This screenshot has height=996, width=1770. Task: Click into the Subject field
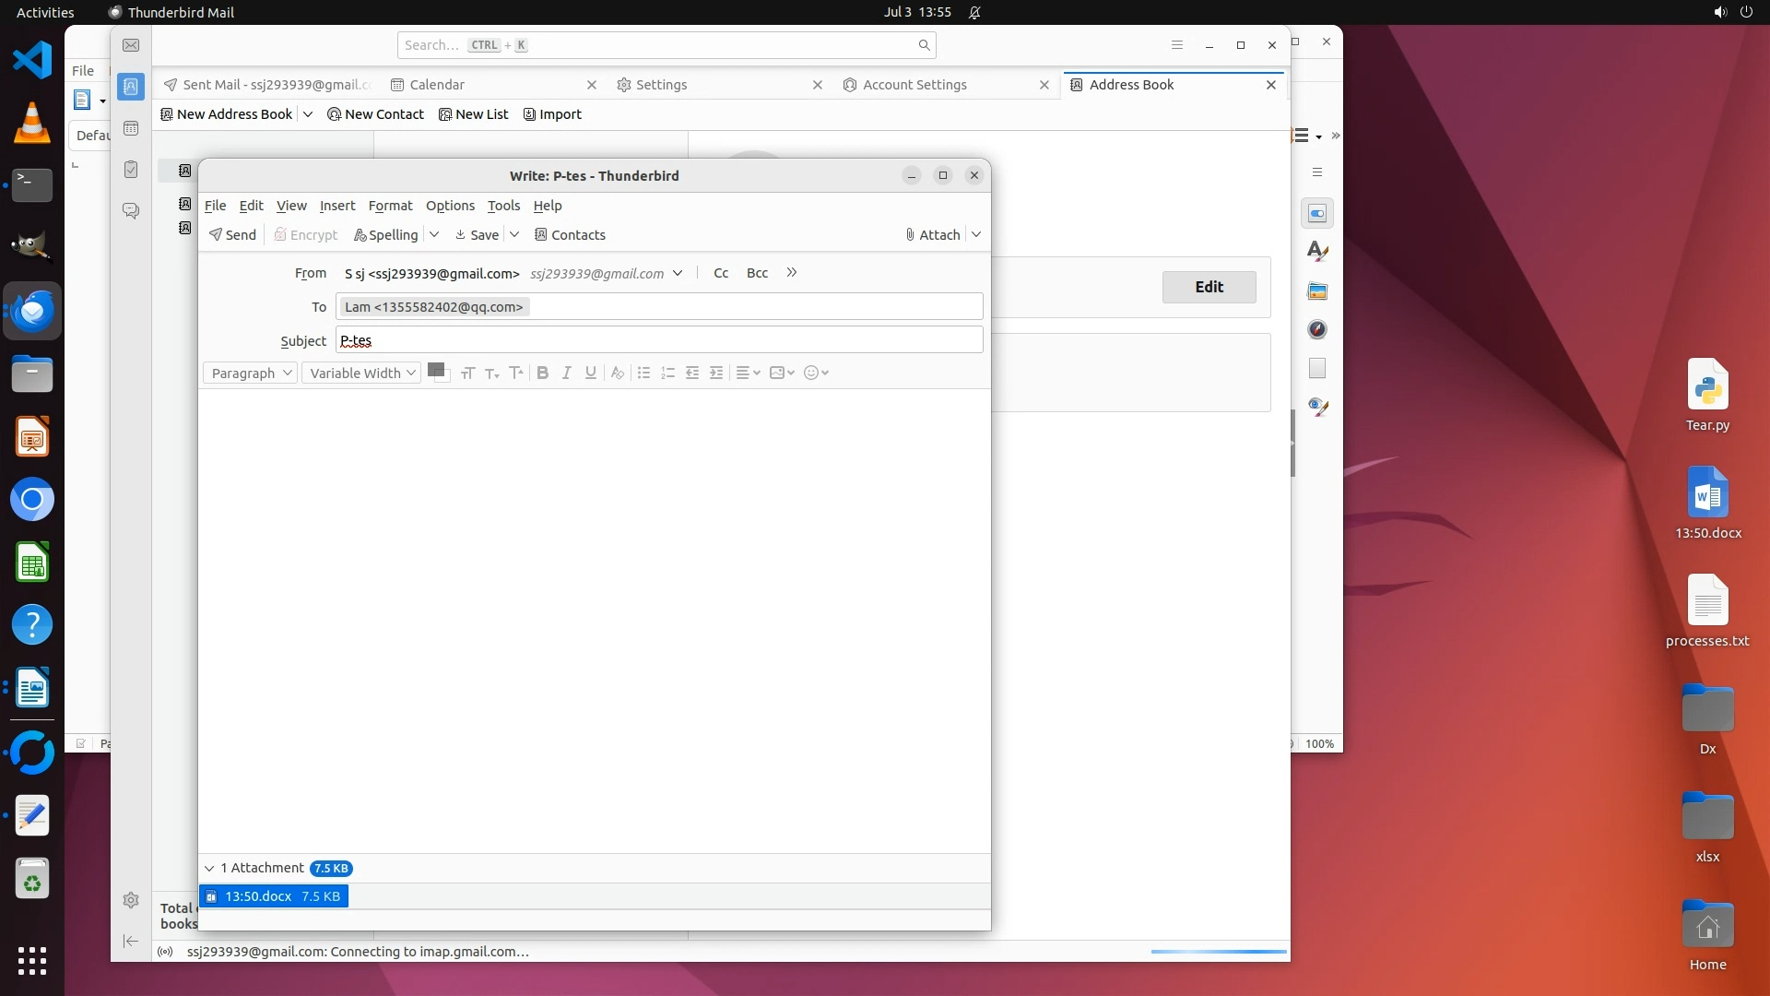[x=658, y=340]
